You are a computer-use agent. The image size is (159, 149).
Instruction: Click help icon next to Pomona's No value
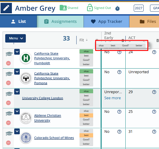tap(119, 72)
